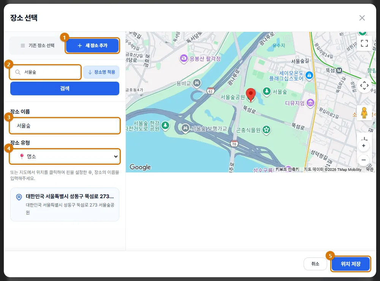Click the 응봉산 팔각정 camera marker
Image resolution: width=380 pixels, height=281 pixels.
point(184,58)
